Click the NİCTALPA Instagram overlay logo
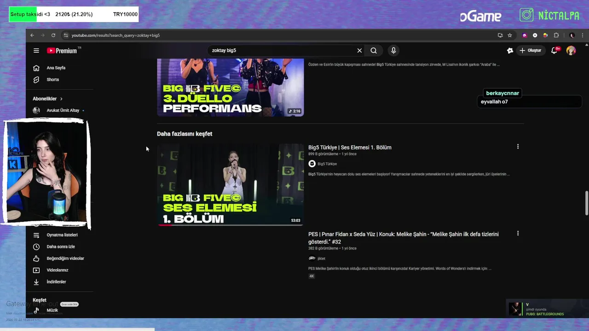589x331 pixels. (x=549, y=15)
